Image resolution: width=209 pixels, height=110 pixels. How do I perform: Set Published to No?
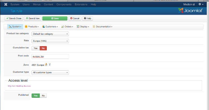(x=43, y=96)
